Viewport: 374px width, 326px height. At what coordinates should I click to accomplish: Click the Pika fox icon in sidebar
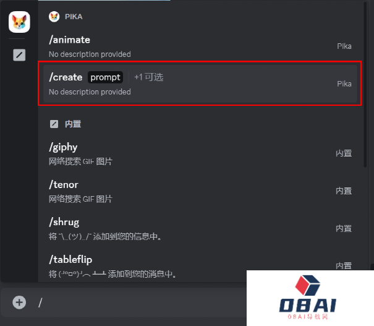[x=19, y=22]
